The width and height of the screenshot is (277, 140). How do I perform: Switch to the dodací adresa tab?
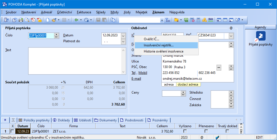(188, 84)
